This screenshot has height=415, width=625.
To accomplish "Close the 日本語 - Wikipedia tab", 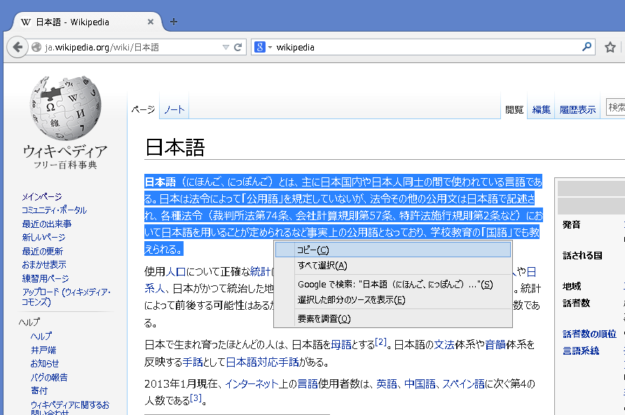I will (x=150, y=22).
